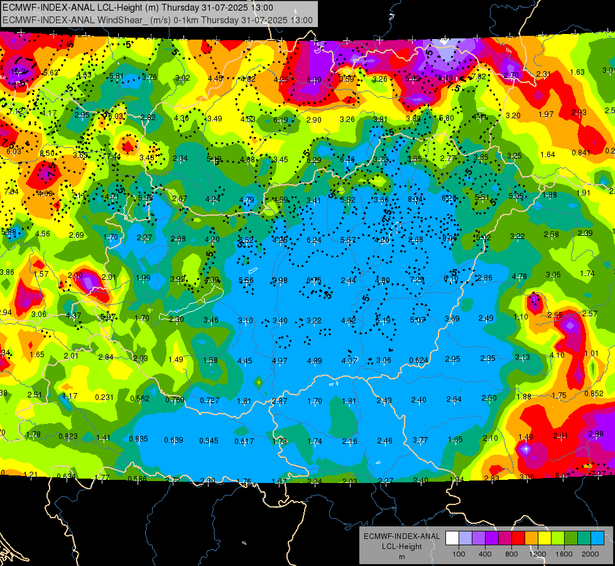
Task: Click the lime yellow-green legend swatch
Action: pos(558,538)
